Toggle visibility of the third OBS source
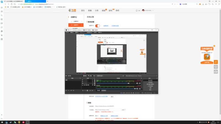This screenshot has height=124, width=221. tap(93, 83)
